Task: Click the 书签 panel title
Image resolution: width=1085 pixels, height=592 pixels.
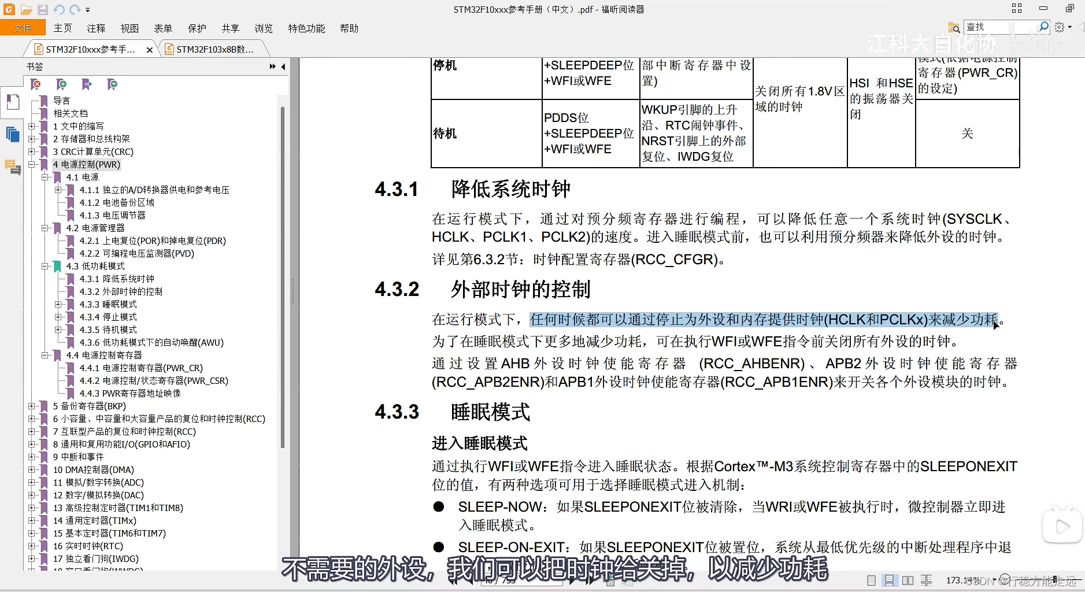Action: (x=35, y=66)
